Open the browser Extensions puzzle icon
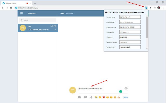Viewport: 166px width, 103px height. tap(150, 8)
